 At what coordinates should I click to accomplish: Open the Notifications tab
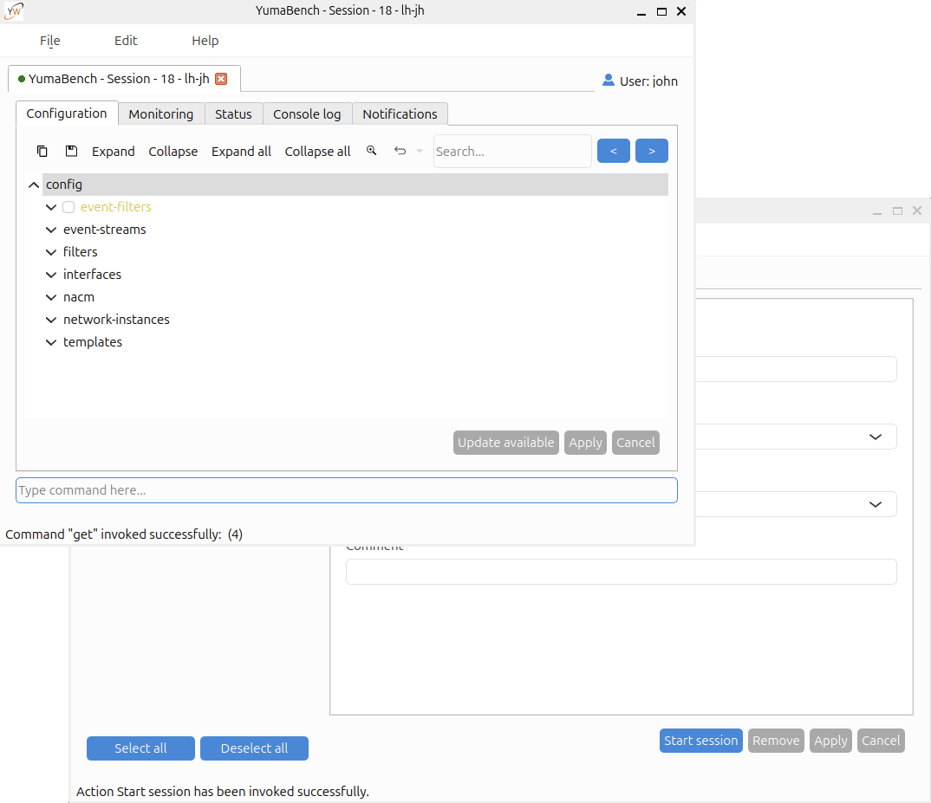point(400,114)
